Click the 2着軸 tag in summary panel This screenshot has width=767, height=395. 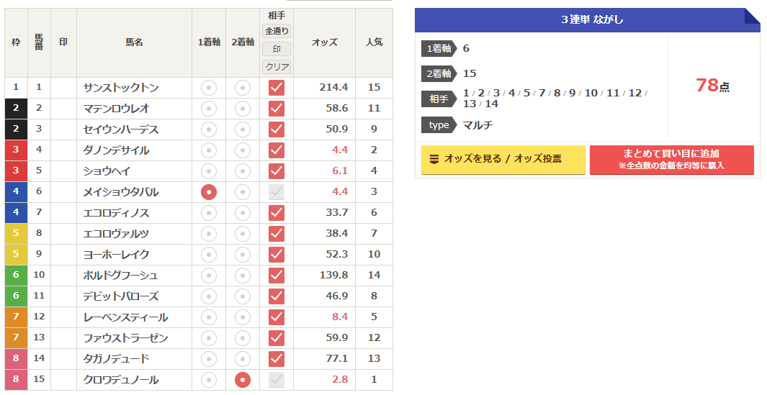point(439,73)
